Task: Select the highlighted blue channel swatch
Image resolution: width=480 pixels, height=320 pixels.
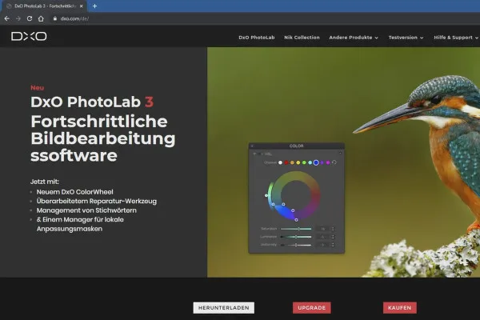Action: [x=316, y=162]
